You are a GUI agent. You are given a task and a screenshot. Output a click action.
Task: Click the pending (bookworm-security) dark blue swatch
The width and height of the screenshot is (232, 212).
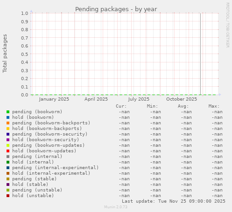tap(8, 134)
